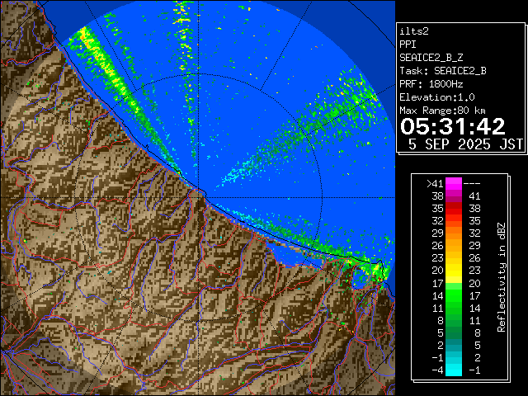The width and height of the screenshot is (528, 396).
Task: Click the orange 29 dBZ legend swatch
Action: click(454, 233)
